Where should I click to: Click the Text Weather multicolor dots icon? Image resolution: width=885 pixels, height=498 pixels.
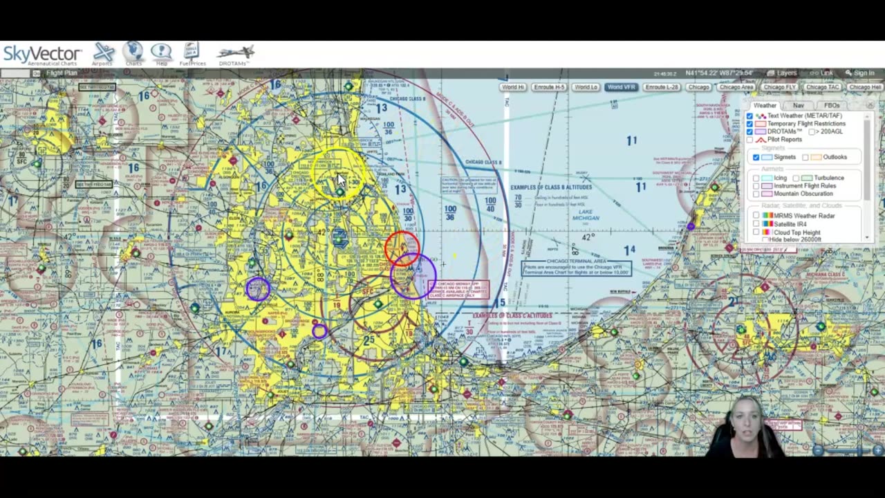[761, 116]
